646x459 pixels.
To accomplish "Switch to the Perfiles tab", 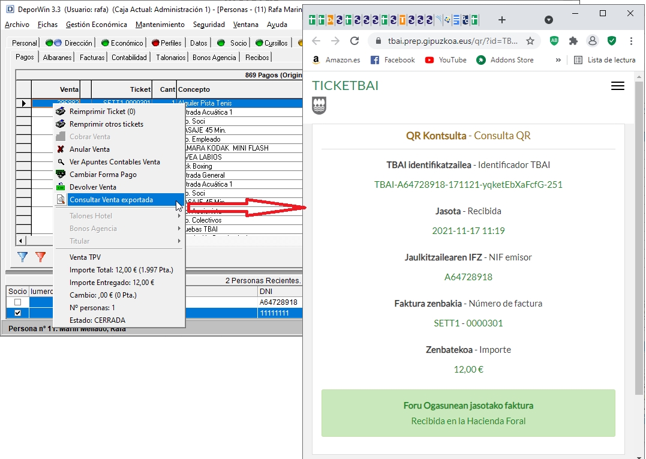I will (166, 43).
